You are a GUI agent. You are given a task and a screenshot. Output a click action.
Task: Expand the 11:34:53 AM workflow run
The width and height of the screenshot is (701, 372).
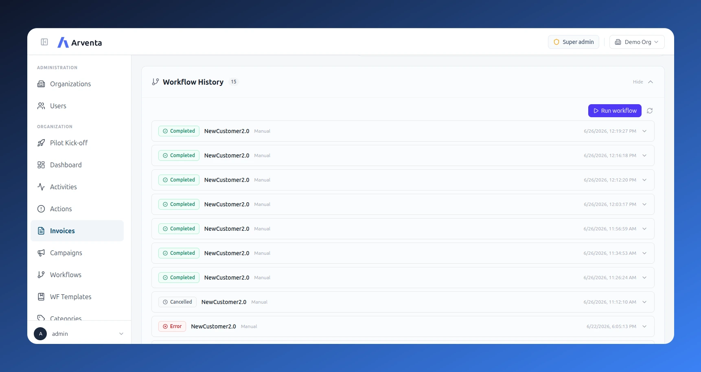[644, 253]
